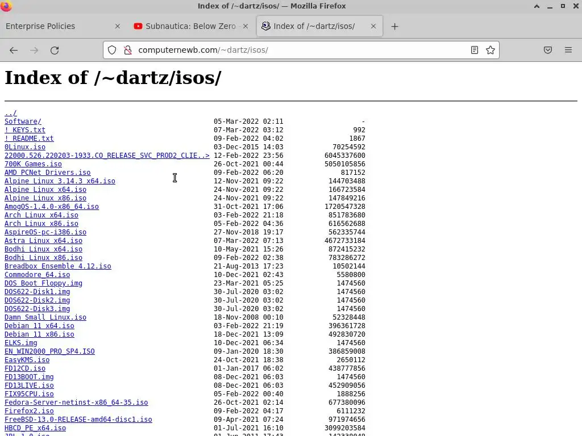This screenshot has width=582, height=436.
Task: Download Bodhi_Linux_x86.iso
Action: coord(43,258)
